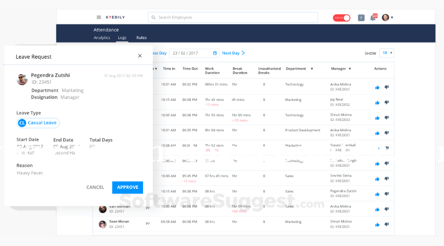Thumbs down the Product Development row

point(387,133)
